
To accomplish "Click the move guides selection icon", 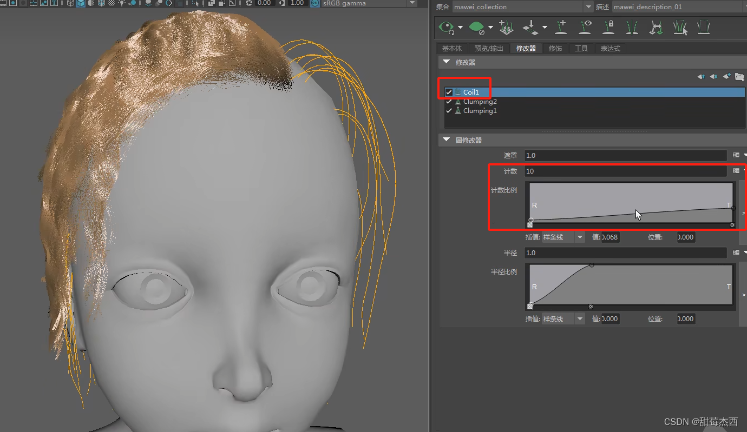I will point(680,26).
